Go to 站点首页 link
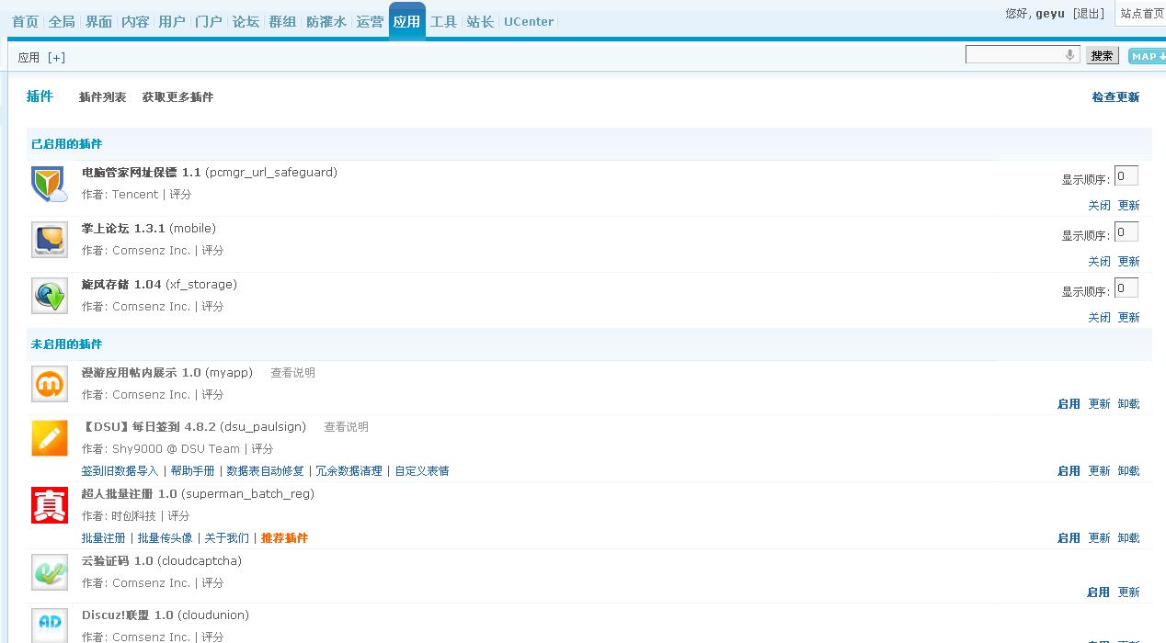Screen dimensions: 1166x643 pyautogui.click(x=1142, y=14)
